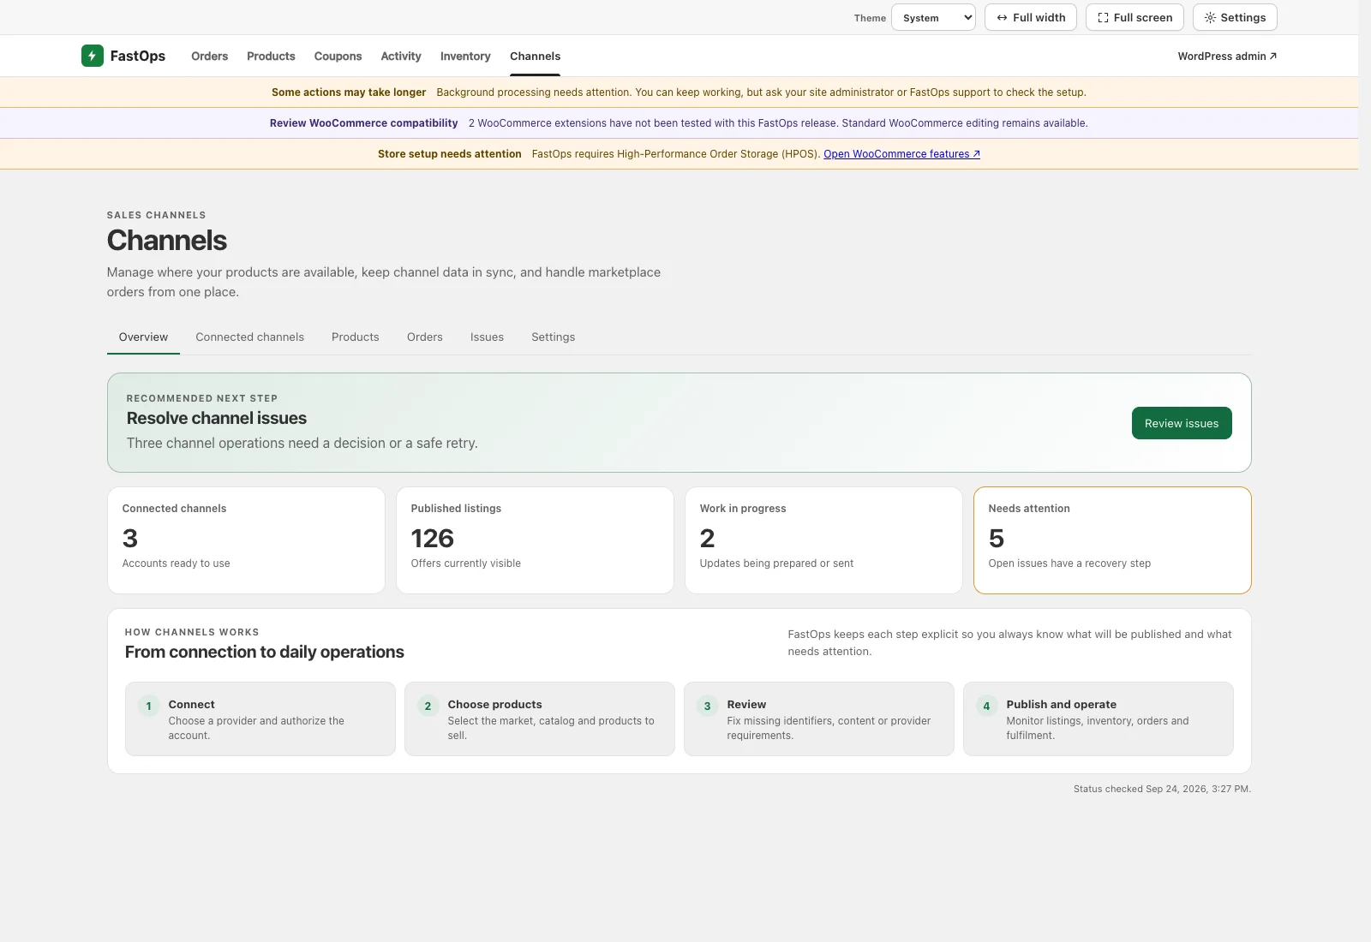1371x942 pixels.
Task: Click the Settings gear icon in top bar
Action: point(1210,17)
